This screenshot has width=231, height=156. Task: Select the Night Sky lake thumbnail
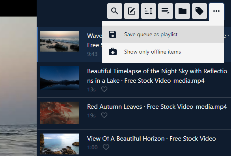coord(60,78)
